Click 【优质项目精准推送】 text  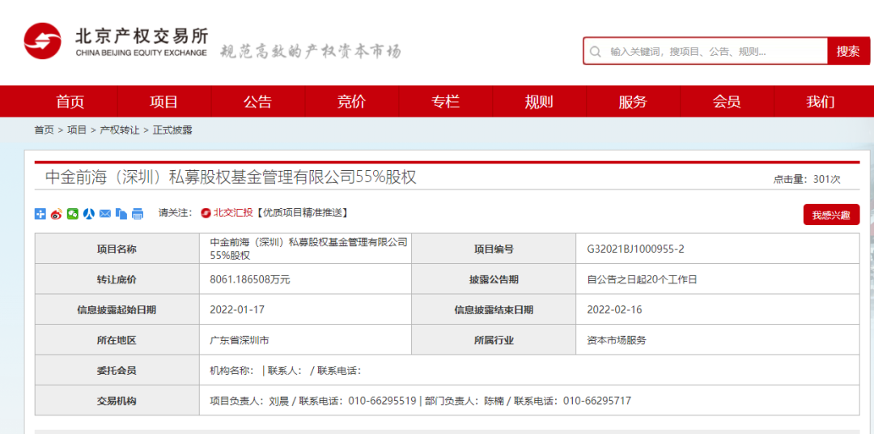point(302,212)
